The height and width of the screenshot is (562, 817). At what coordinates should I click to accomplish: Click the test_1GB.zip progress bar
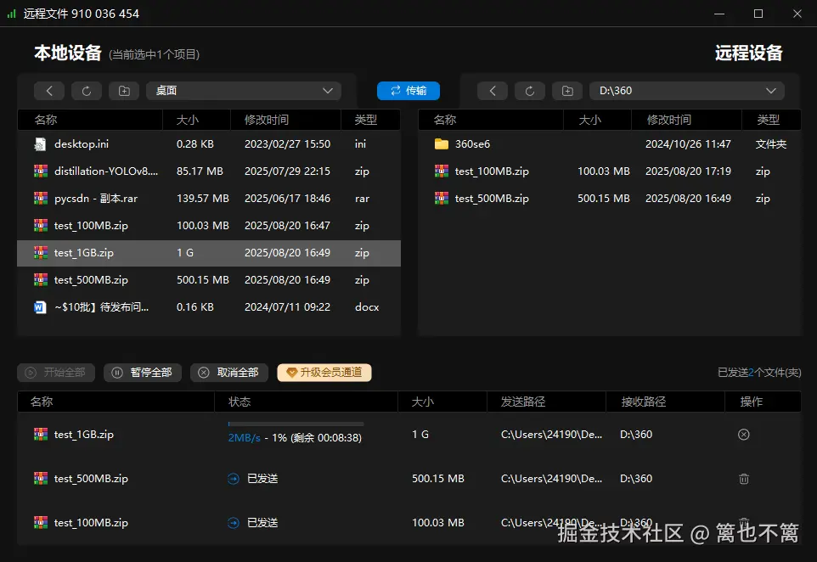pos(296,424)
